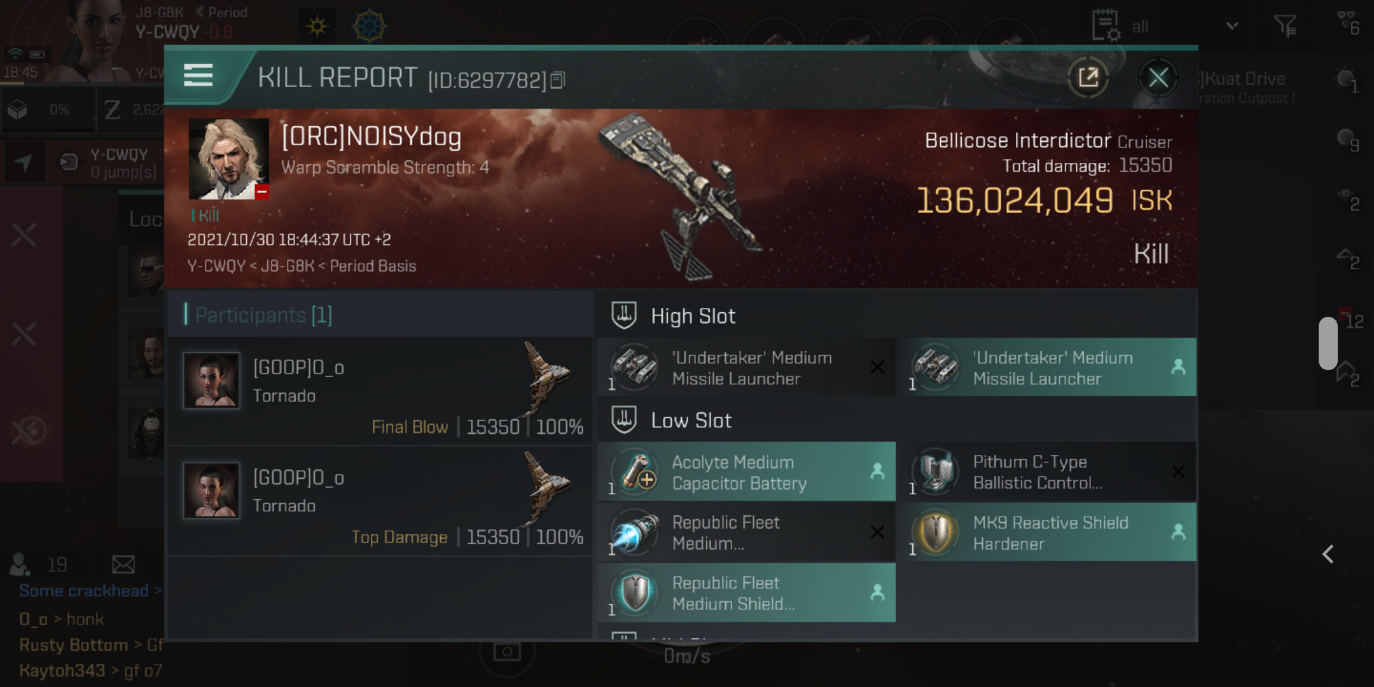Image resolution: width=1374 pixels, height=687 pixels.
Task: Share kill report via export icon
Action: pos(1088,78)
